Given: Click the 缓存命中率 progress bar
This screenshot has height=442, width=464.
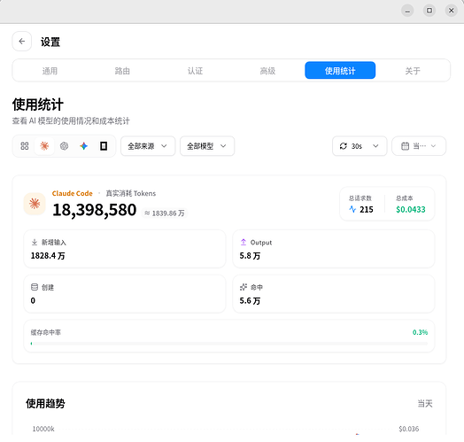Looking at the screenshot, I should tap(229, 344).
